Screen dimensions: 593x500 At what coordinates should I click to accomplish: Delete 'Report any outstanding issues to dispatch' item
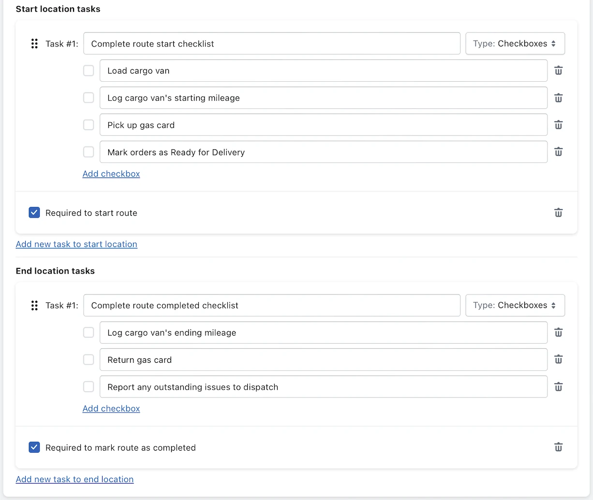[x=558, y=387]
